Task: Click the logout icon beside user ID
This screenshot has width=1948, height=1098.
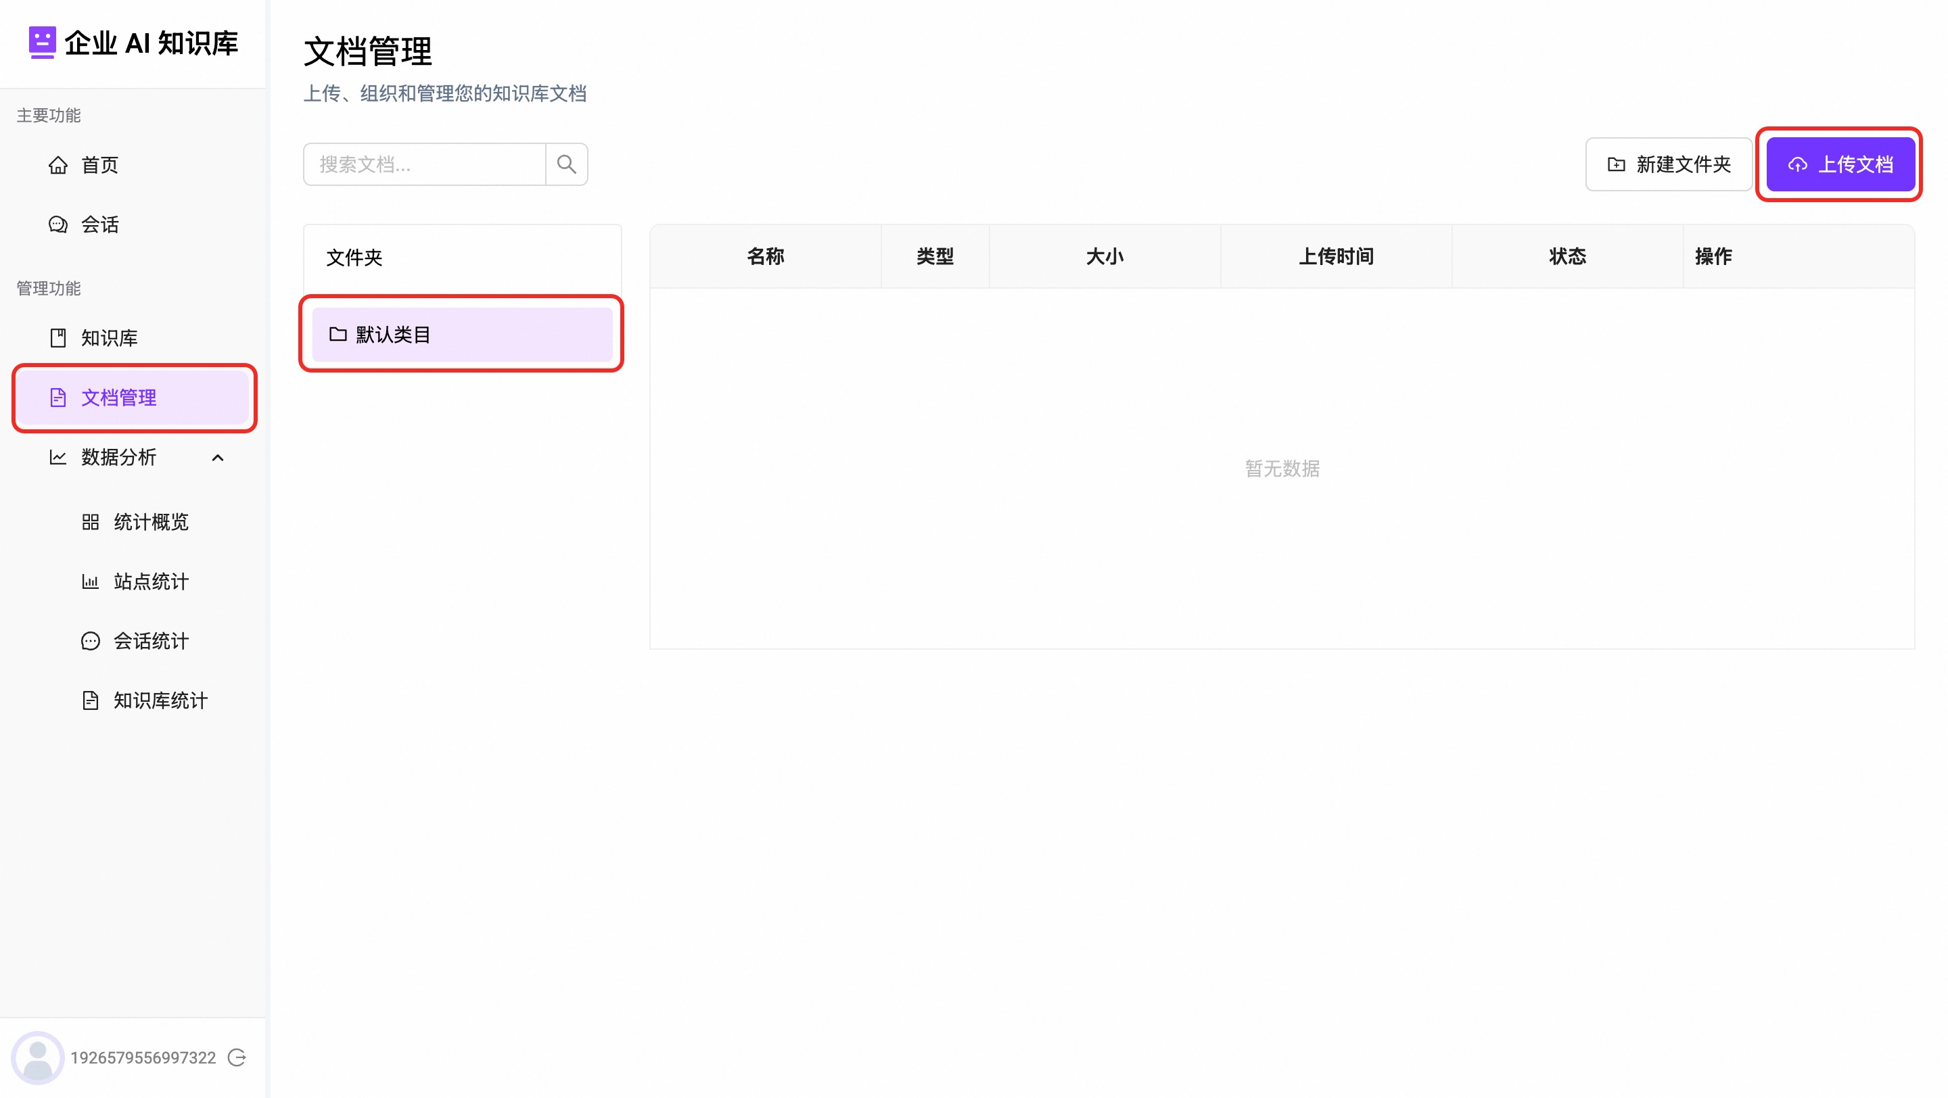Action: pyautogui.click(x=237, y=1057)
